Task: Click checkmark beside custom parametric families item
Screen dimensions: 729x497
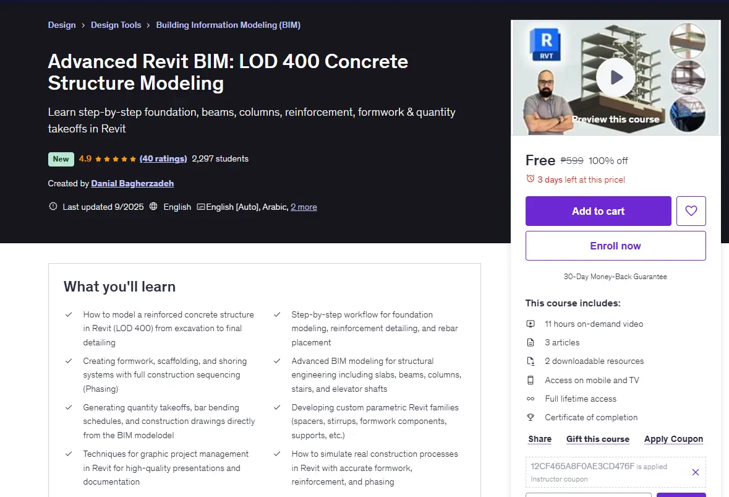Action: point(277,408)
